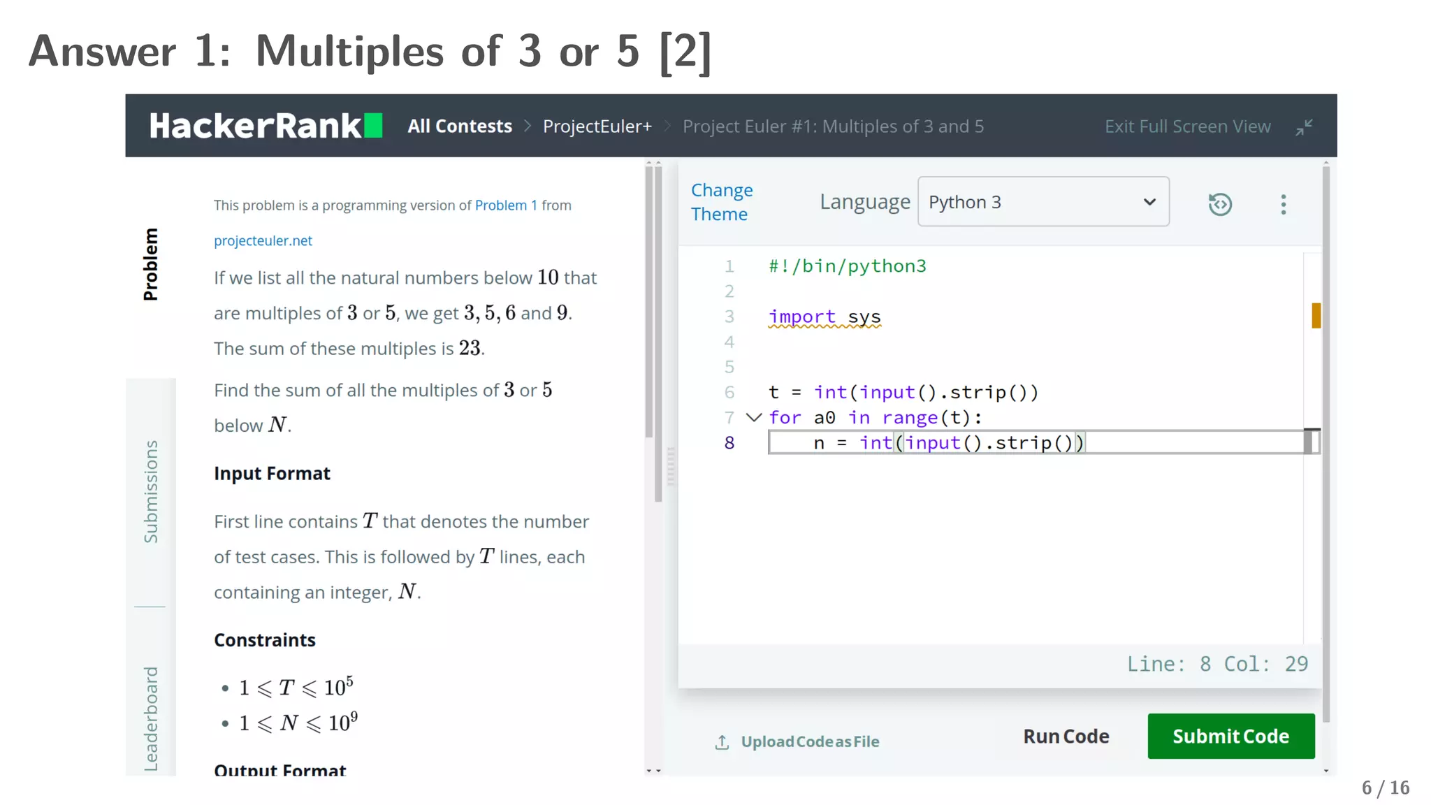Screen dimensions: 1431x805
Task: Open the ProjectEuler+ breadcrumb
Action: pyautogui.click(x=597, y=126)
